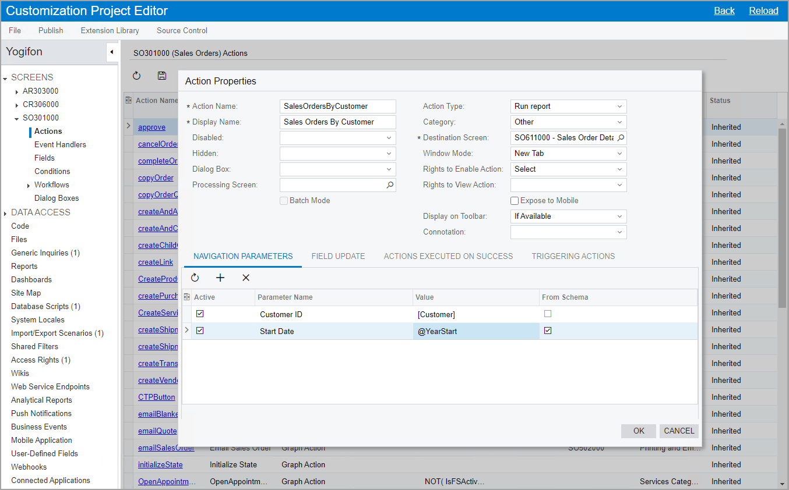Click the refresh icon in Navigation Parameters toolbar

pyautogui.click(x=195, y=278)
